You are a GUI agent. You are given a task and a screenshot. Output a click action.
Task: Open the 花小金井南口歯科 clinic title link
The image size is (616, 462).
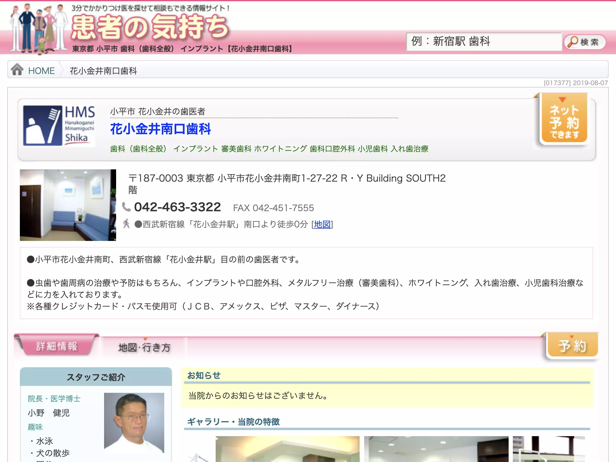[x=160, y=129]
